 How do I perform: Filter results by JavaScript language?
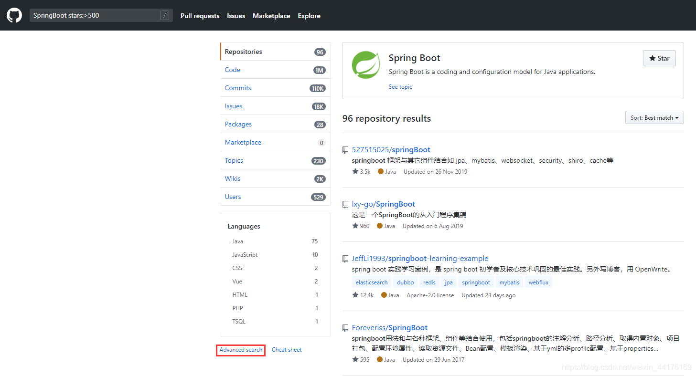click(x=275, y=255)
